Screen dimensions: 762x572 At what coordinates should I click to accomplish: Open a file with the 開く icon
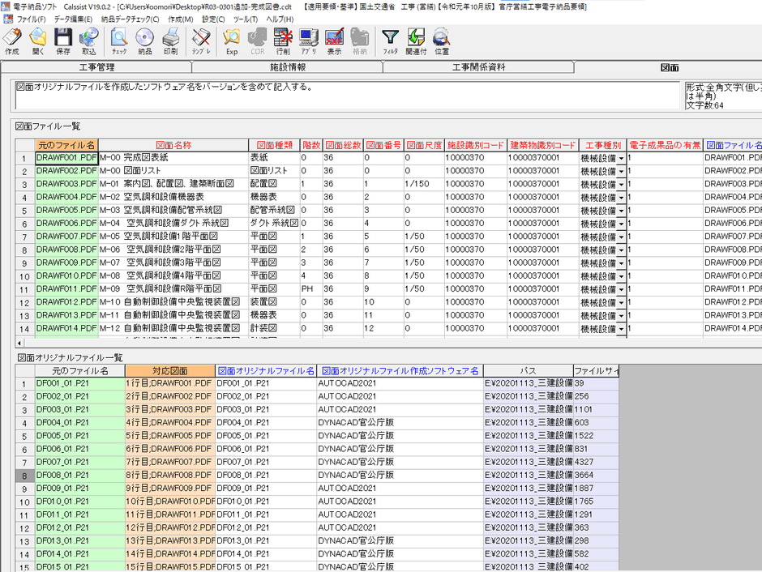37,40
